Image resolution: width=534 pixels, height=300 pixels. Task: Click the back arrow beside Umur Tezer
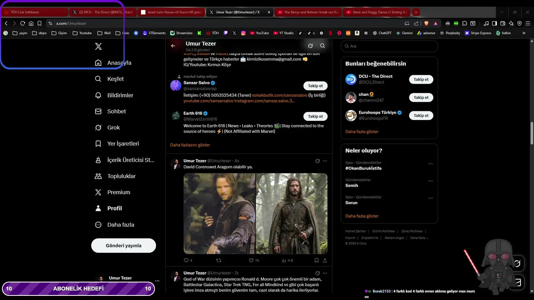pos(173,46)
